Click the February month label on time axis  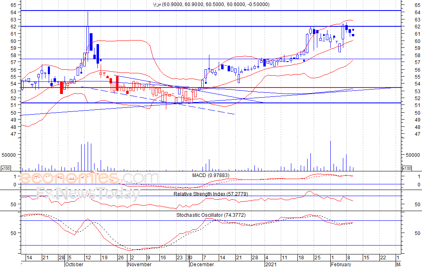pos(341,264)
